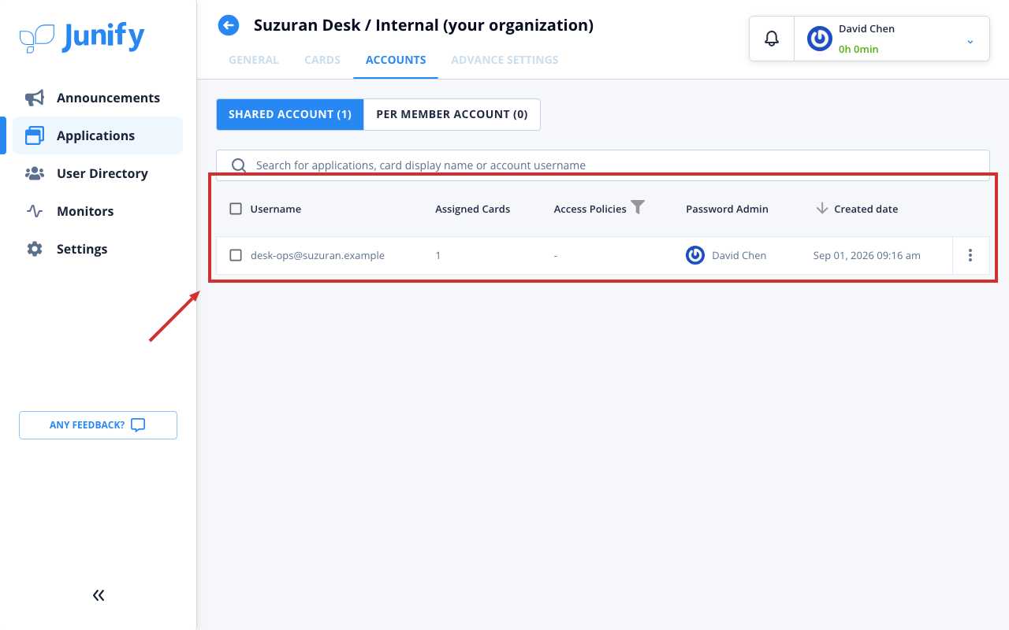Open the Advance Settings tab

[504, 60]
